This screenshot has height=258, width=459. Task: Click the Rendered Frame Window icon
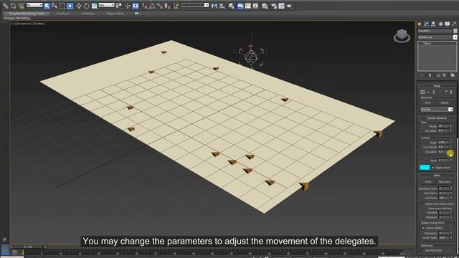(x=281, y=6)
